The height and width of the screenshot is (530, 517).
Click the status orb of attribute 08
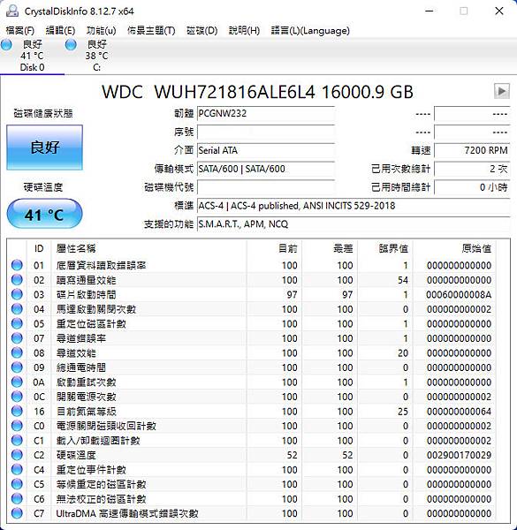pos(17,352)
